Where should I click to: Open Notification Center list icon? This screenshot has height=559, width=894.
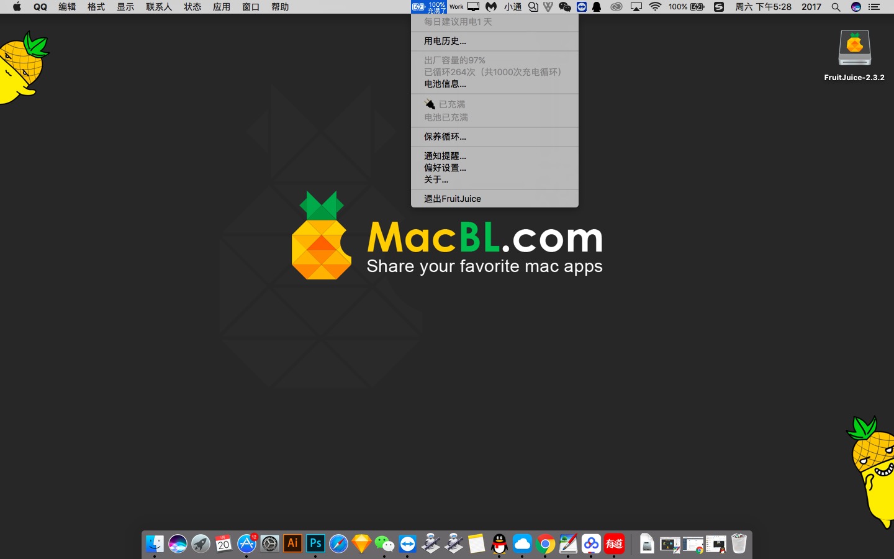coord(874,7)
